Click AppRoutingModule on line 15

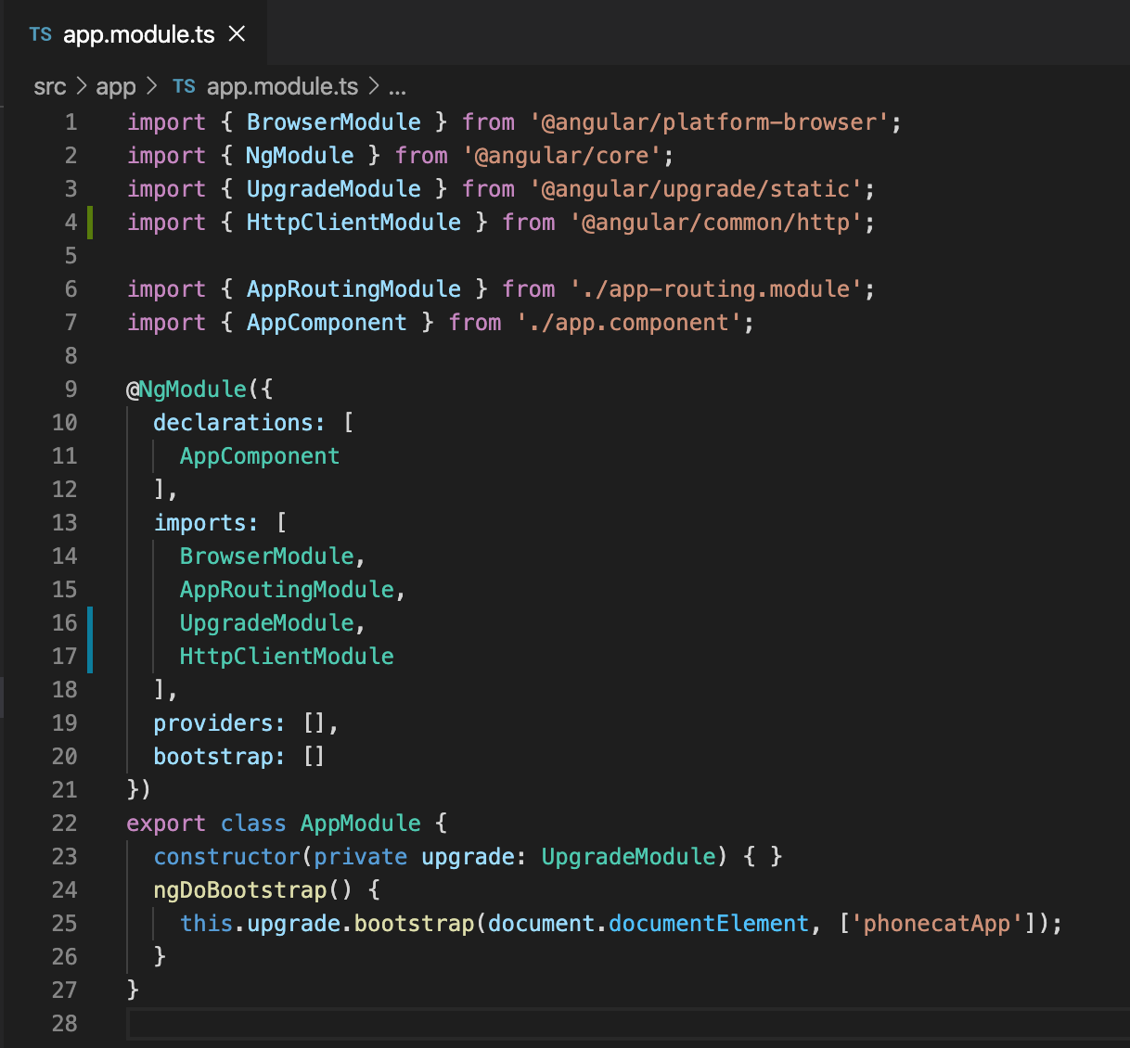[287, 590]
